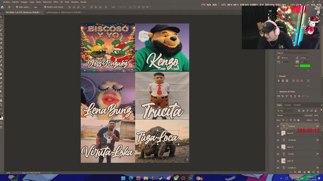Select the Capa 25 layer thumbnail
The width and height of the screenshot is (323, 181).
point(283,133)
